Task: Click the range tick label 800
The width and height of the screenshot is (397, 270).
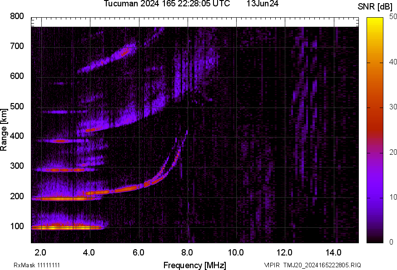Action: 17,16
